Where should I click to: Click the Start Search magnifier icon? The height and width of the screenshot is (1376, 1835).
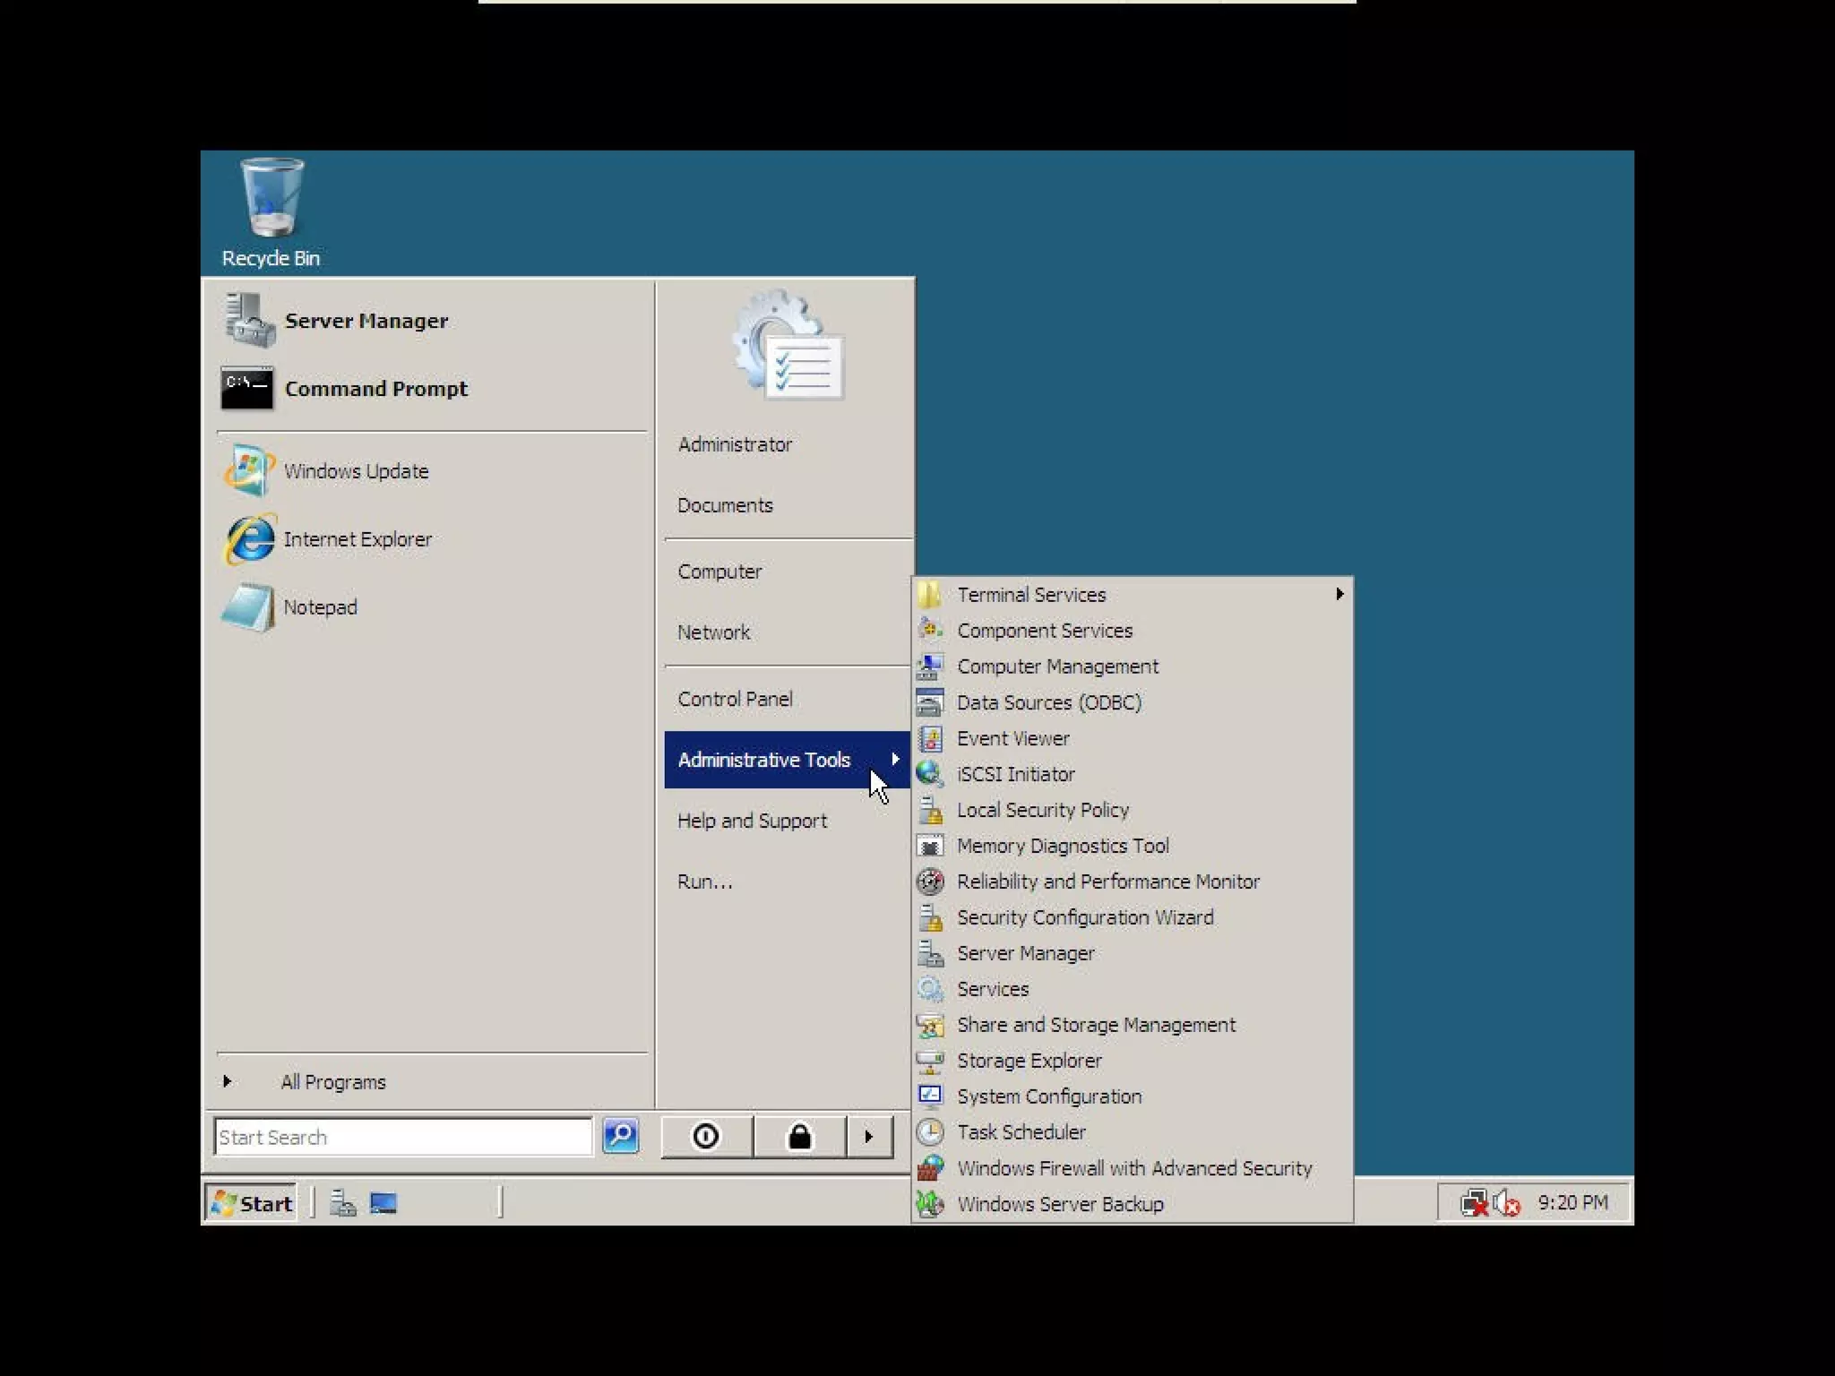click(620, 1137)
